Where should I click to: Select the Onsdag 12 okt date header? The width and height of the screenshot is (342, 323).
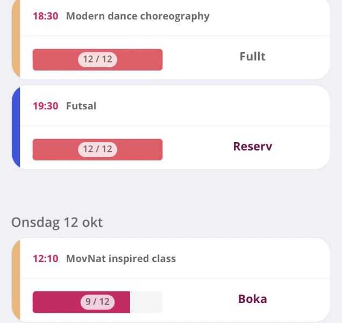coord(57,222)
